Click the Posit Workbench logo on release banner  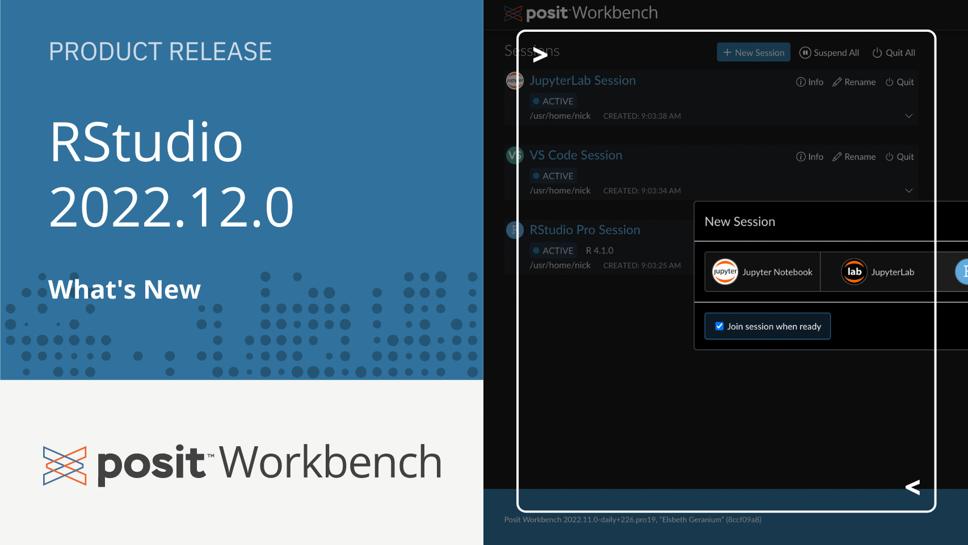pyautogui.click(x=242, y=464)
